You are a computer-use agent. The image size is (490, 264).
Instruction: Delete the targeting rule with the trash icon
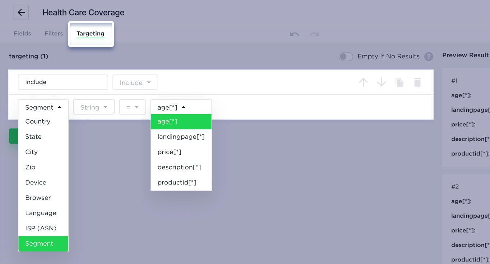click(417, 82)
